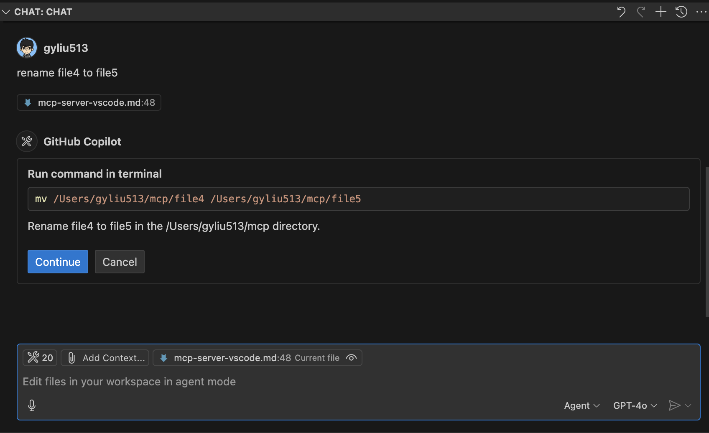Collapse the CHAT: CHAT panel chevron

(x=6, y=12)
